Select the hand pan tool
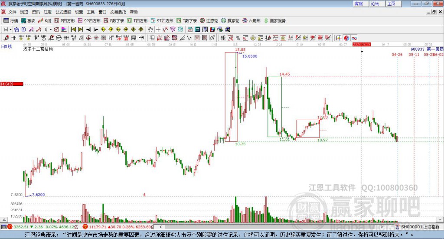 [150, 29]
